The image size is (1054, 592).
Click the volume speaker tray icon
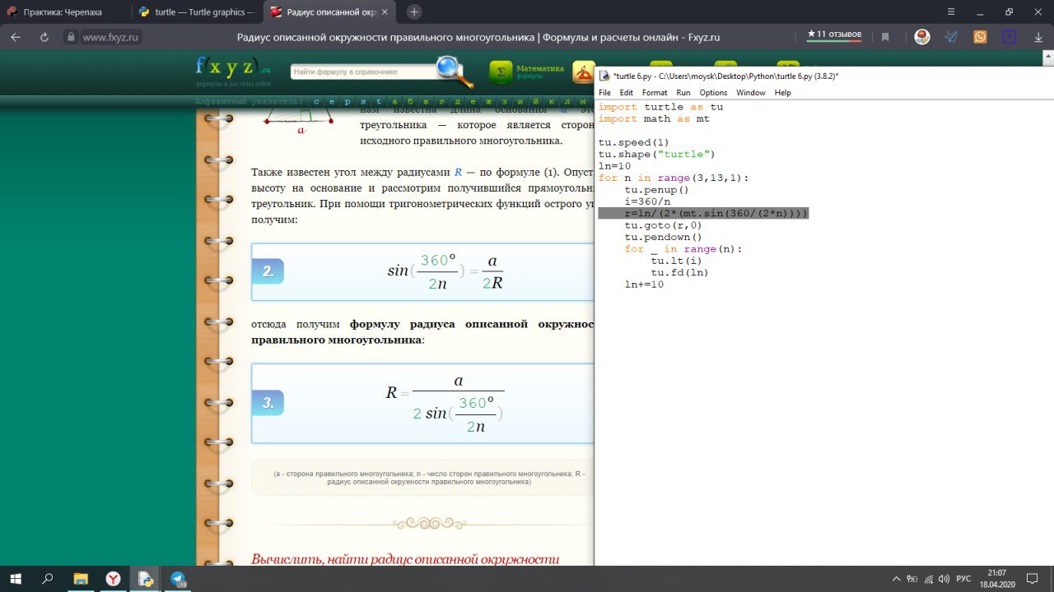(942, 579)
